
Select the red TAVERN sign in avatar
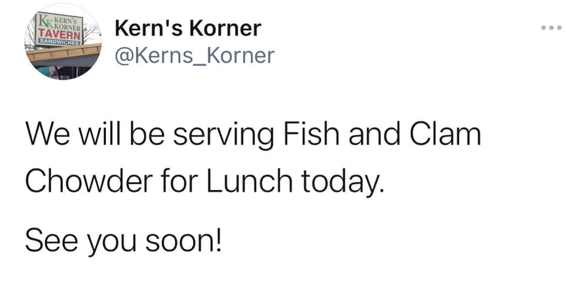click(60, 35)
